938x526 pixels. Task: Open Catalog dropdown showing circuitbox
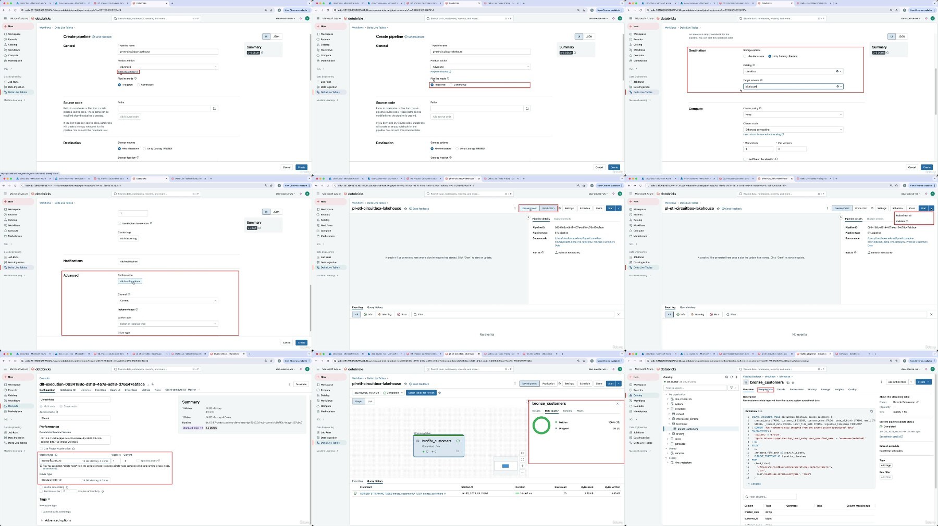tap(793, 71)
